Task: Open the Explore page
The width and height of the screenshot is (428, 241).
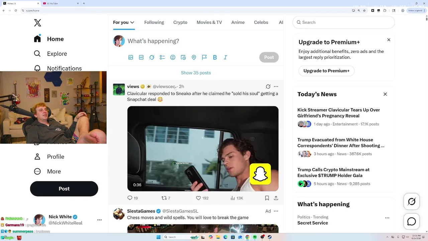Action: 50,54
